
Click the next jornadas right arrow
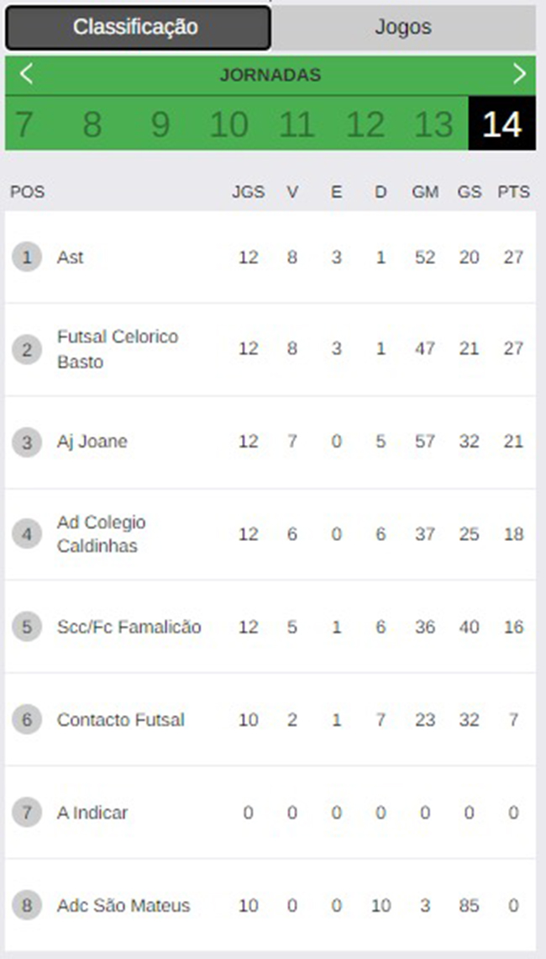[x=519, y=74]
